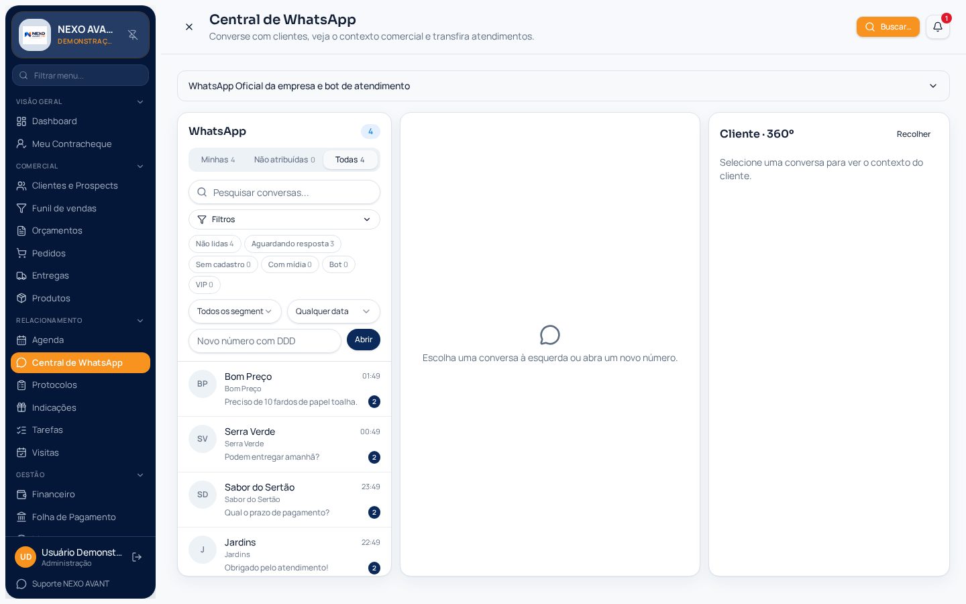Screen dimensions: 966x604
Task: Toggle Com mídia filter chip
Action: click(290, 264)
